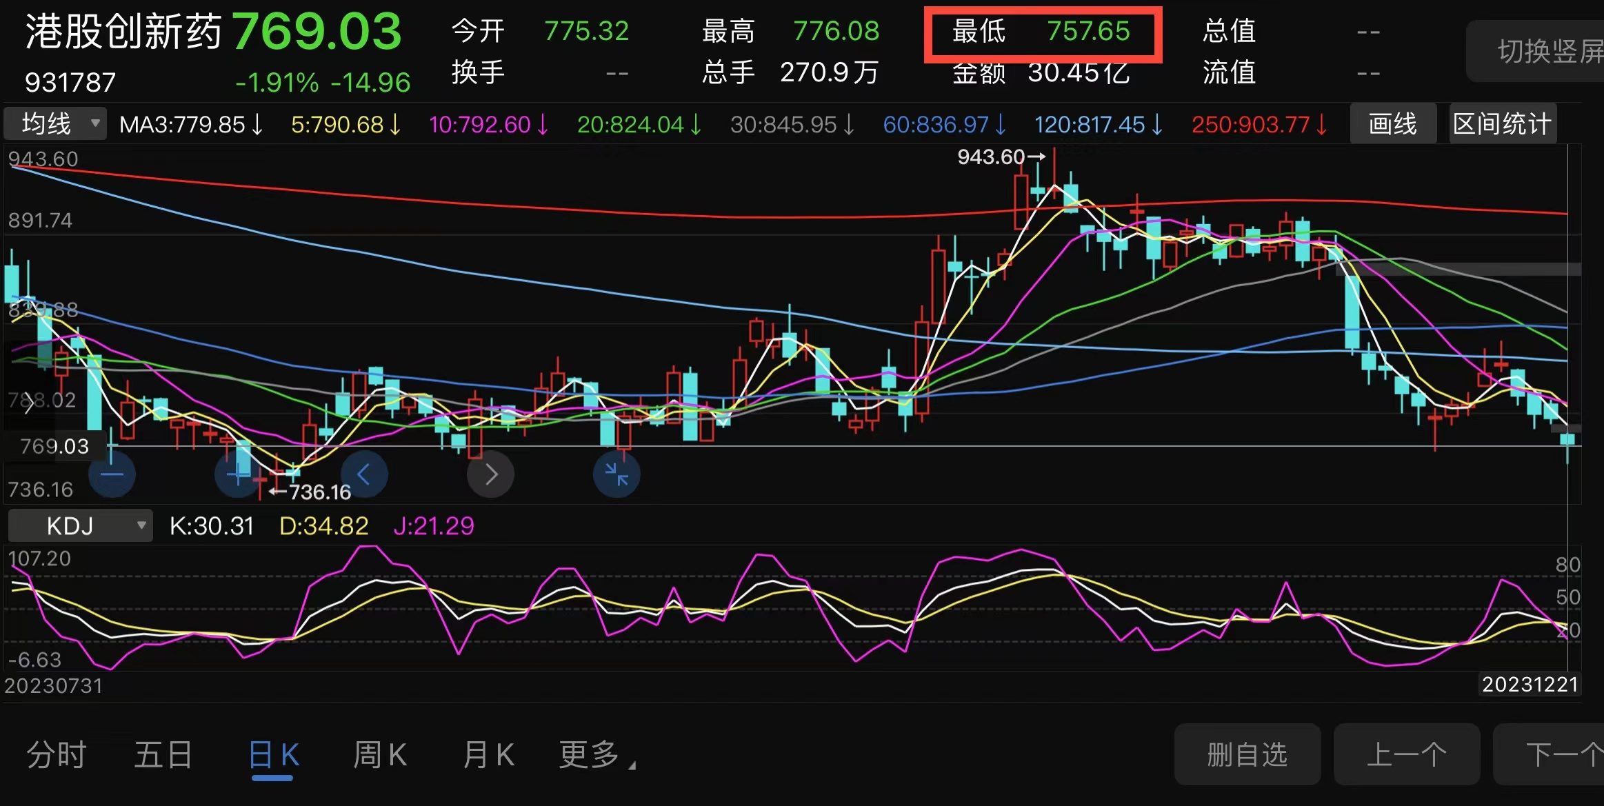Tap the 删自选 button
This screenshot has height=806, width=1604.
pos(1247,755)
